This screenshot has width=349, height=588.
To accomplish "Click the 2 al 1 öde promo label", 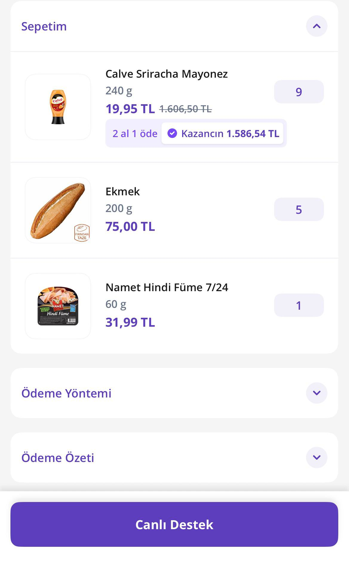I will click(x=135, y=133).
